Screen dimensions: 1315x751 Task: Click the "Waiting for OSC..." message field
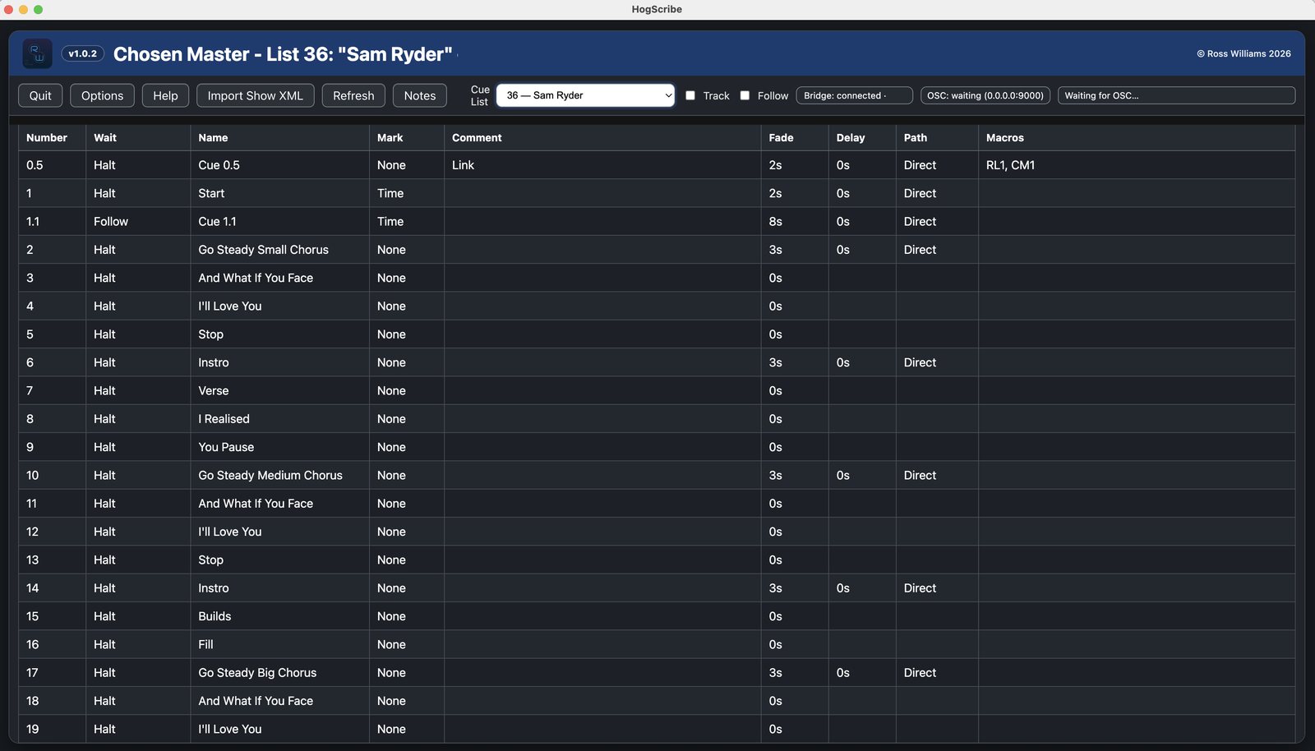click(1176, 95)
